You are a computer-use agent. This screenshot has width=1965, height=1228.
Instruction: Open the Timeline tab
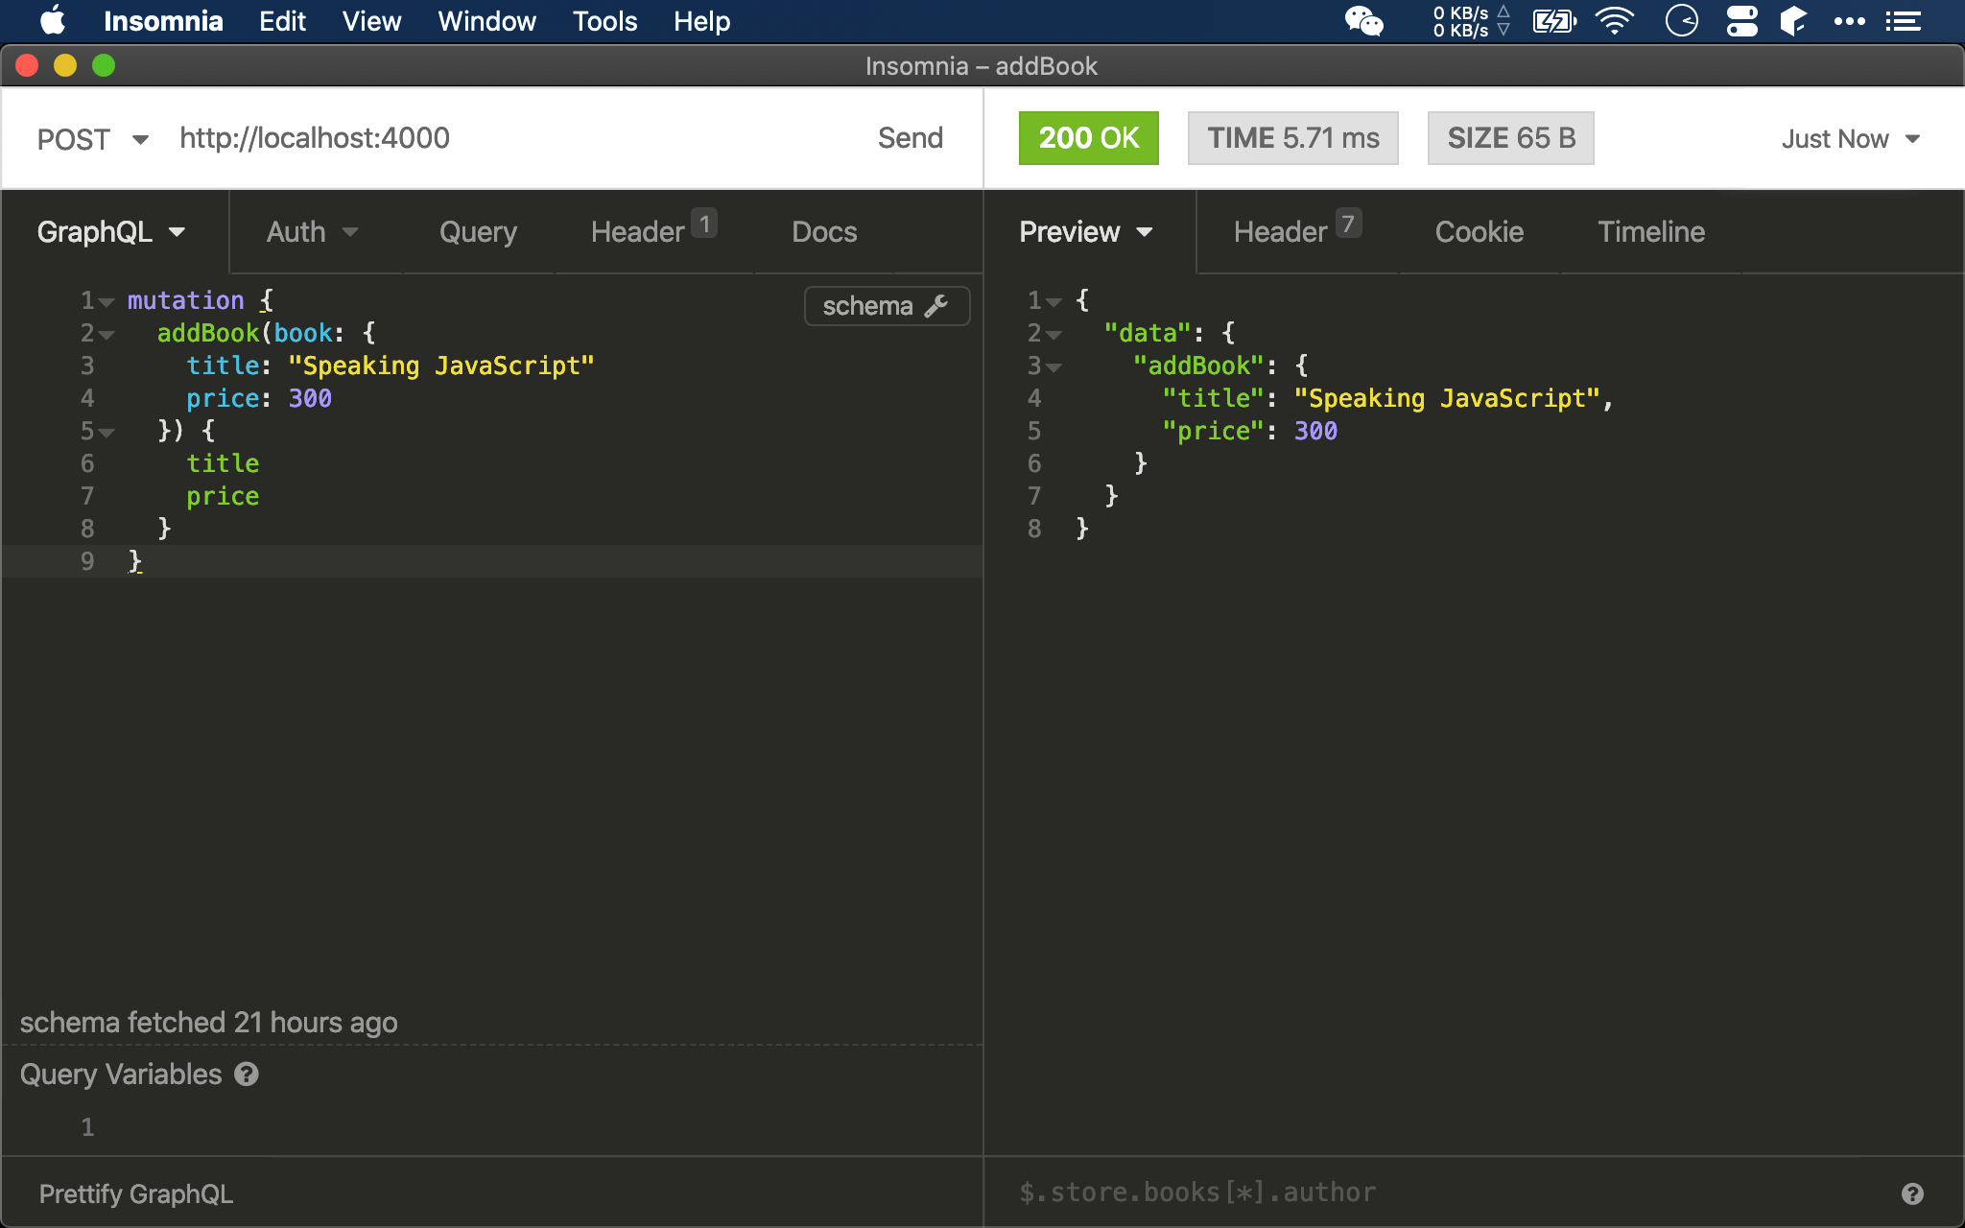tap(1651, 232)
